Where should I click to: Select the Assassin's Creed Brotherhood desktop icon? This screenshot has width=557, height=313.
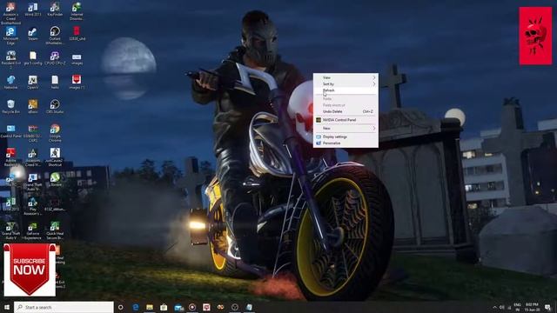10,13
